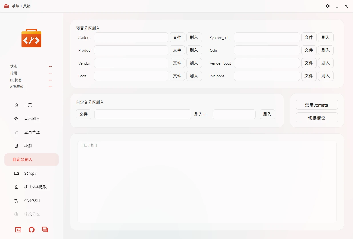Flash the Boot partition with 刷入

(194, 76)
